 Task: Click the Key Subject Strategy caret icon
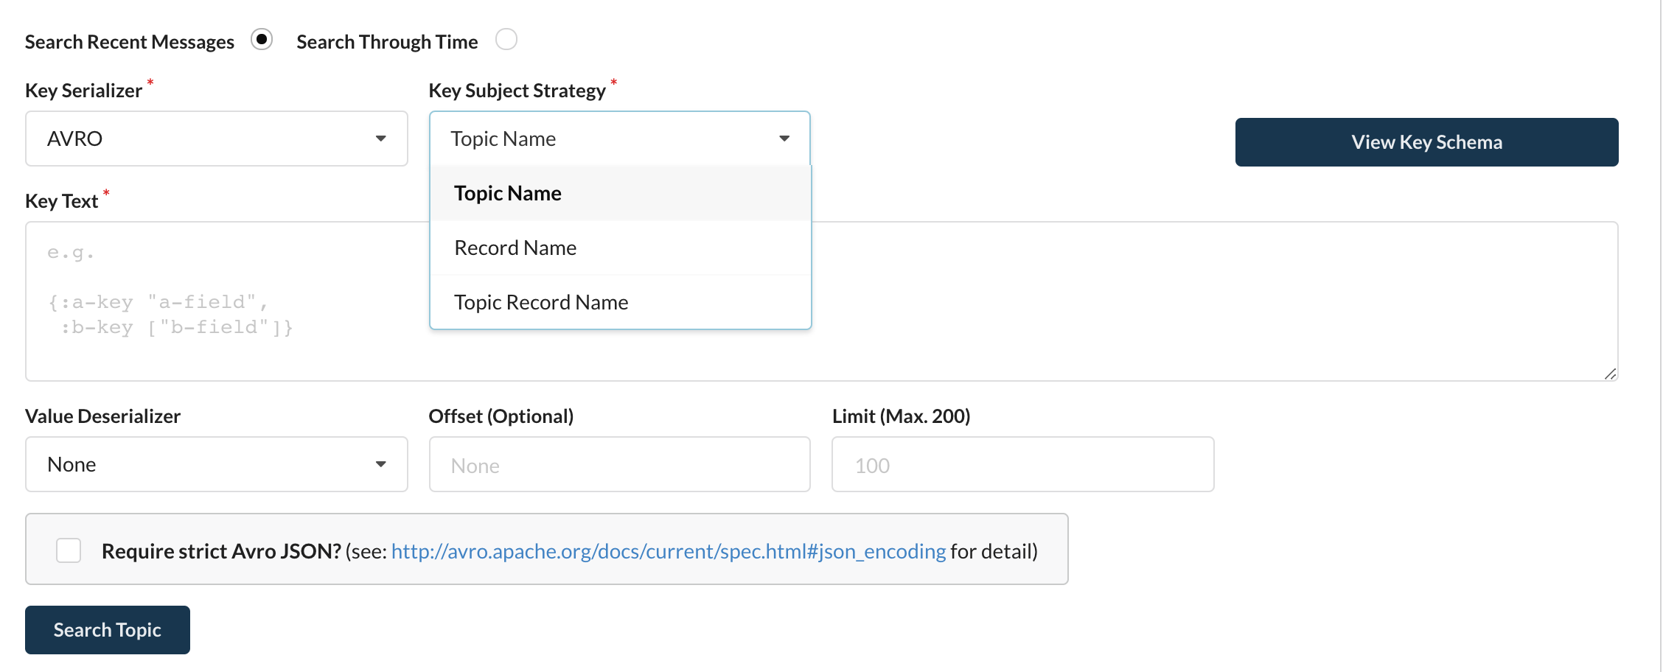coord(784,139)
